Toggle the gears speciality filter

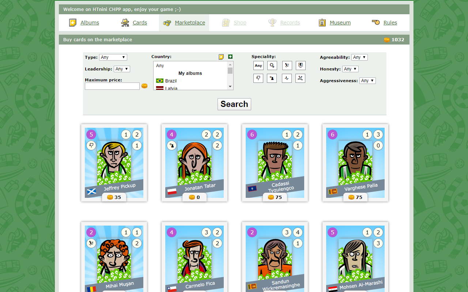(272, 66)
